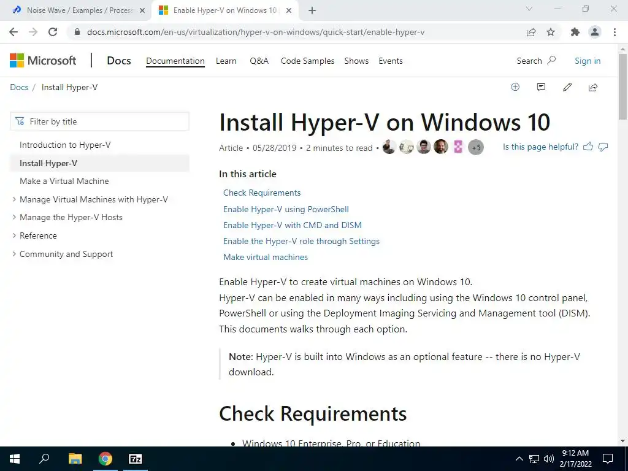Select the Documentation menu item
Image resolution: width=628 pixels, height=471 pixels.
point(175,61)
